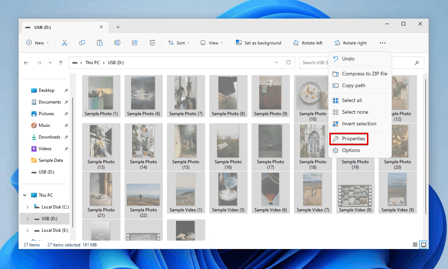
Task: Select Sample Video (1) thumbnail
Action: click(x=186, y=192)
